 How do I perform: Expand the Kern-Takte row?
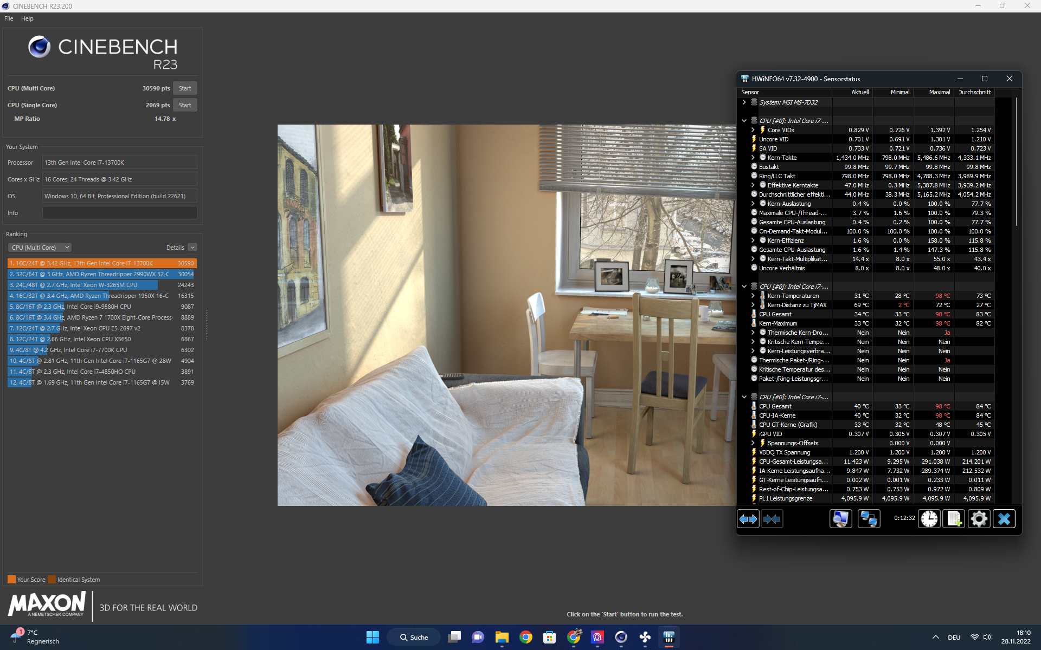click(753, 158)
